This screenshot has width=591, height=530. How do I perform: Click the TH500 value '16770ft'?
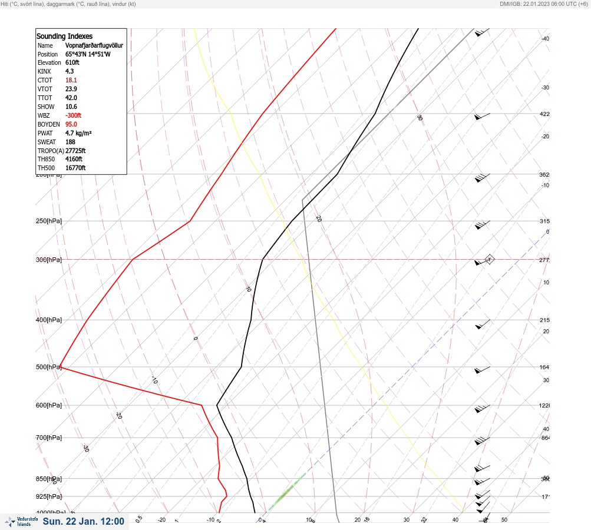tap(75, 168)
